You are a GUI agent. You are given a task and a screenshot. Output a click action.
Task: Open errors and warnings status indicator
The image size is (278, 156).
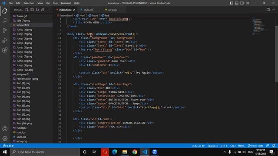click(x=8, y=146)
